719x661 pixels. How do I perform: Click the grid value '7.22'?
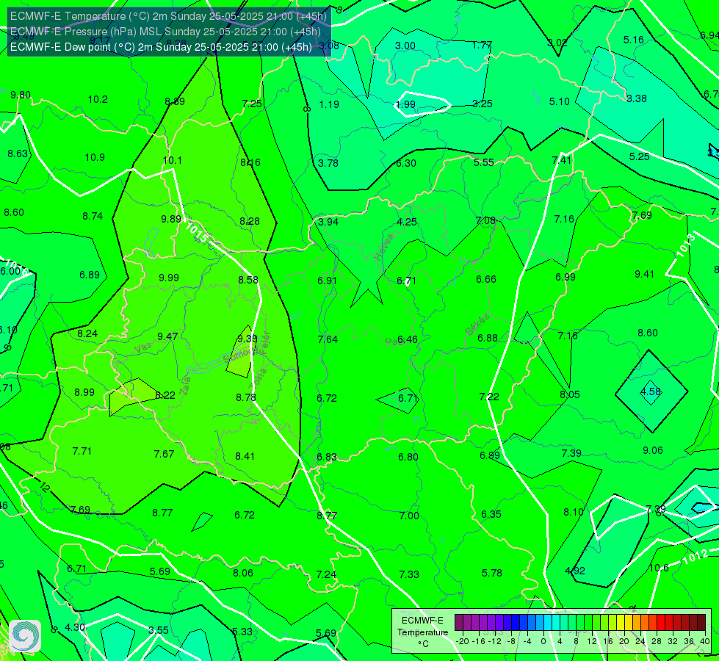(x=489, y=397)
